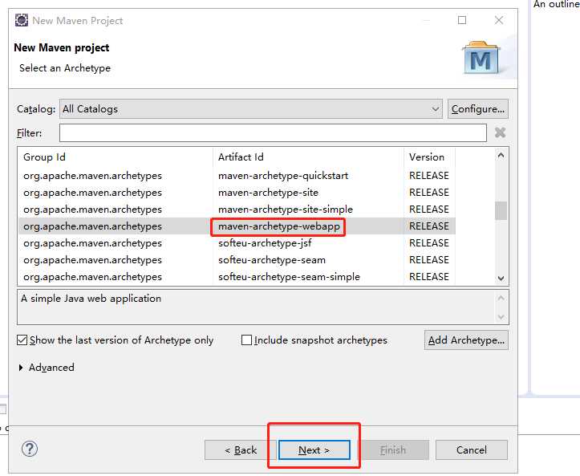Click Group Id cell of softeu-archetype-jsf row
Viewport: 580px width, 476px height.
[x=92, y=243]
